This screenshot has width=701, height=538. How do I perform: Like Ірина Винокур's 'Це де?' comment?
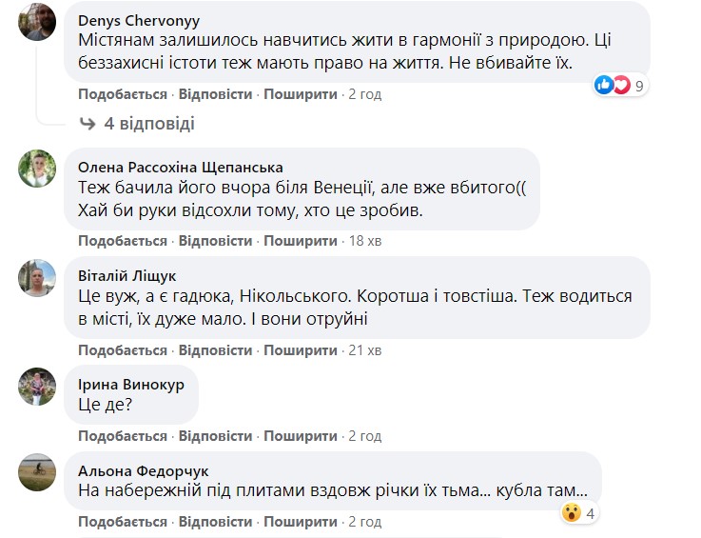pos(122,435)
